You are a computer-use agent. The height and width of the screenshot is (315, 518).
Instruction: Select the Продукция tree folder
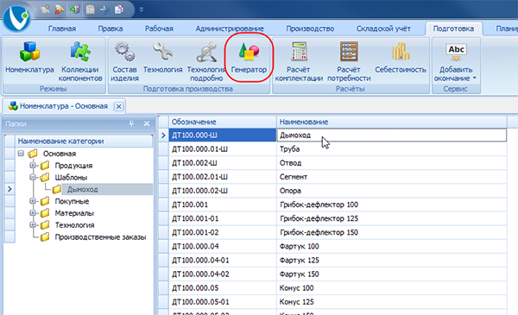pos(73,166)
